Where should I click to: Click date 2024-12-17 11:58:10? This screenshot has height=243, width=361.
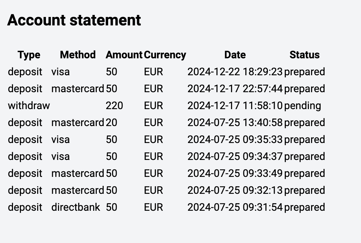click(235, 106)
